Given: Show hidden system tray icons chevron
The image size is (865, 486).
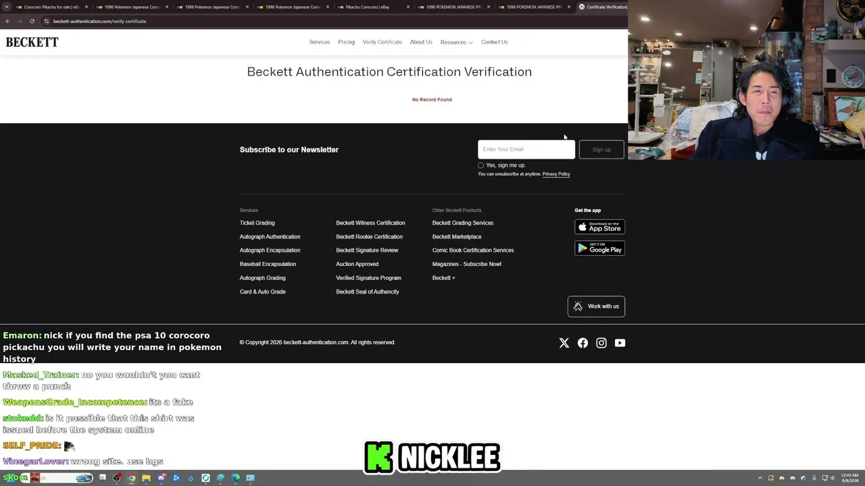Looking at the screenshot, I should point(760,478).
